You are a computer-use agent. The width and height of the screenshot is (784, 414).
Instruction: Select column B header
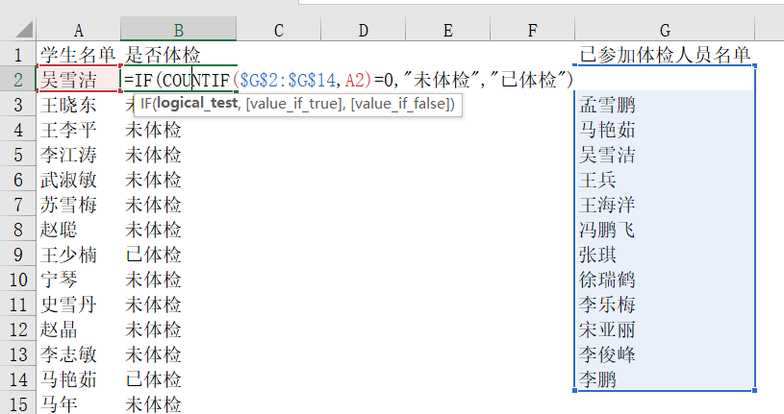(179, 30)
